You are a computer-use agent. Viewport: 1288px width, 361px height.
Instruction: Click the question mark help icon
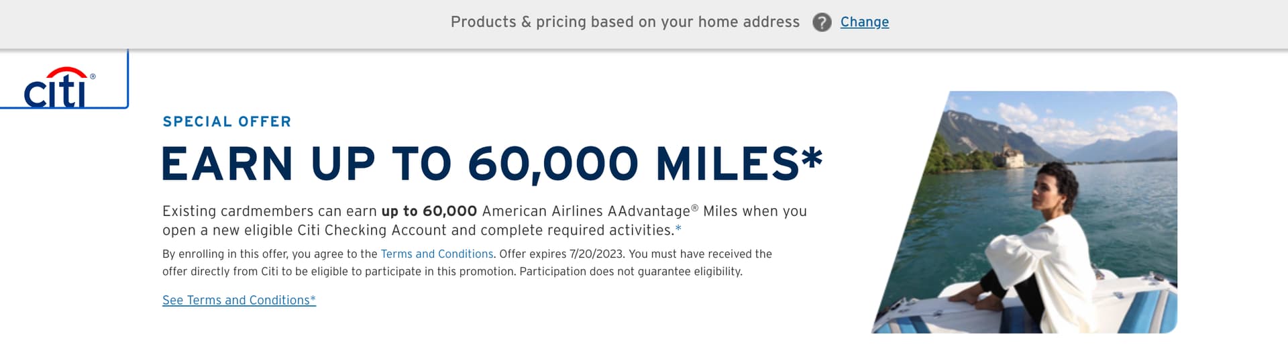coord(822,22)
